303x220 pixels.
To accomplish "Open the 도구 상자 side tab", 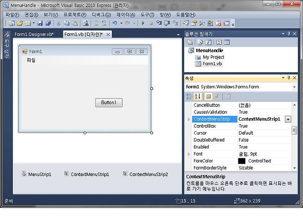I will 7,45.
